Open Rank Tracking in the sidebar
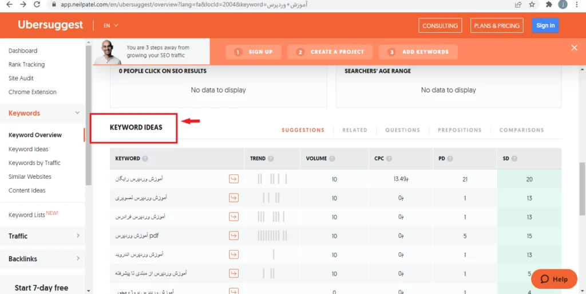The height and width of the screenshot is (294, 586). tap(26, 64)
